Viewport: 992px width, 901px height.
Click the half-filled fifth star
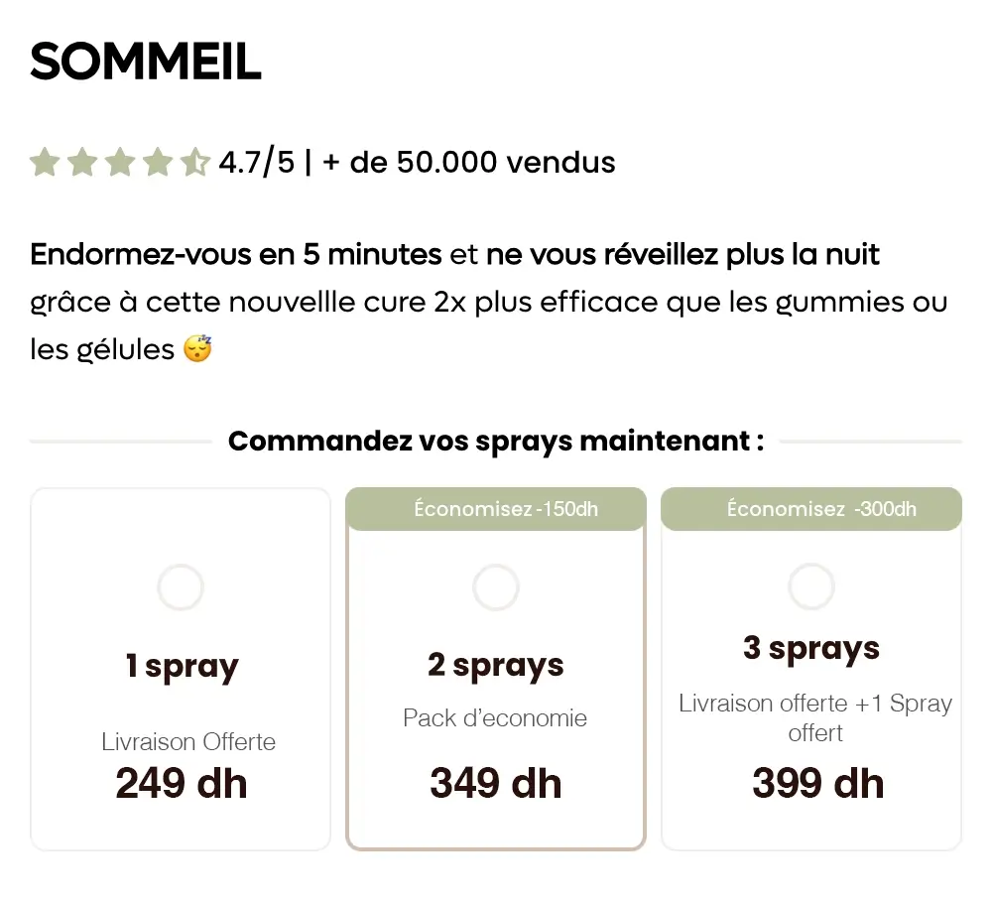pyautogui.click(x=194, y=162)
